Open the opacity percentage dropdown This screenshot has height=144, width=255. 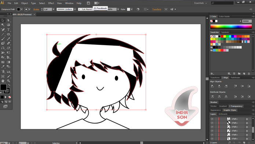click(118, 9)
